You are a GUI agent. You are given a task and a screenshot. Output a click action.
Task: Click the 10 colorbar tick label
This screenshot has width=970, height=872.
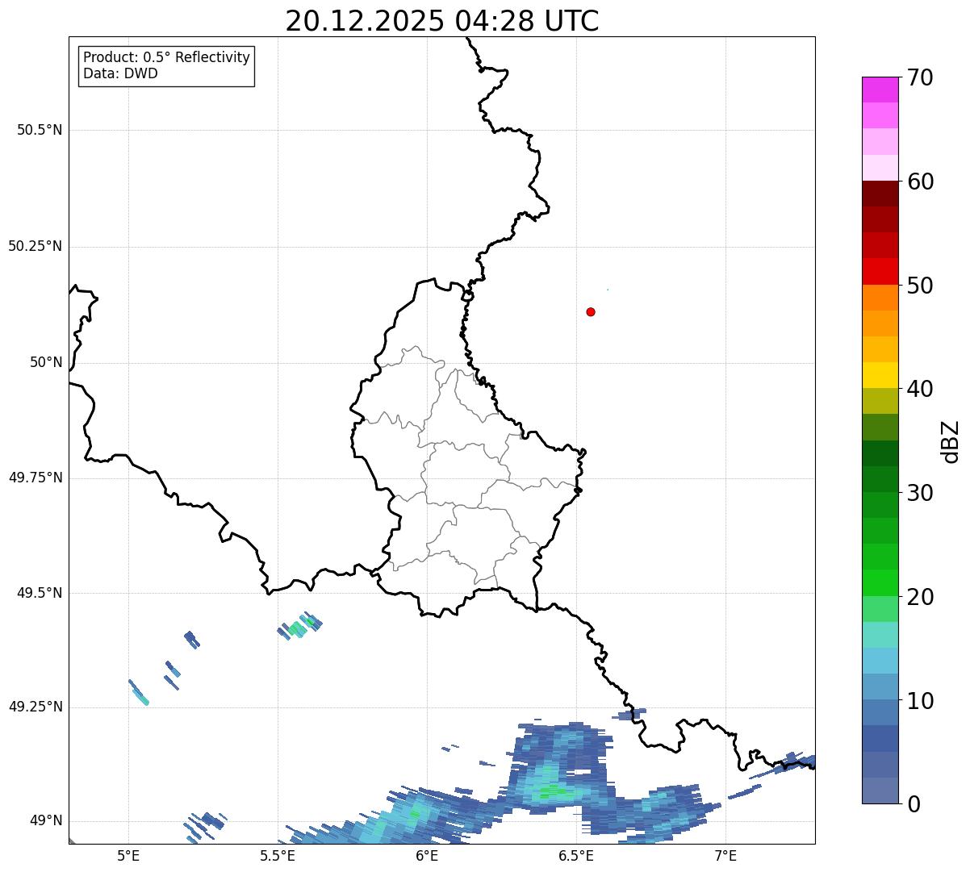coord(920,702)
